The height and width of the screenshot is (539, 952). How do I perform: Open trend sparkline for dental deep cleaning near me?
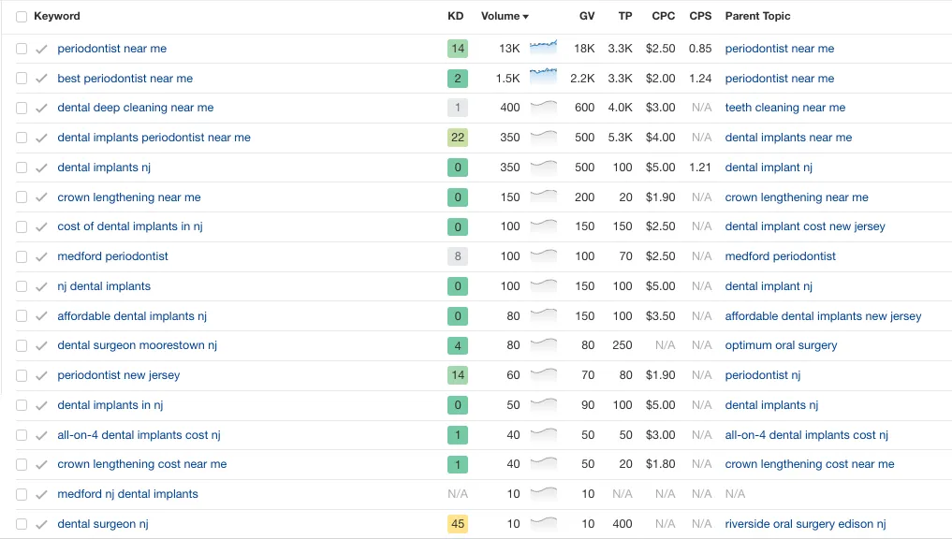coord(543,107)
